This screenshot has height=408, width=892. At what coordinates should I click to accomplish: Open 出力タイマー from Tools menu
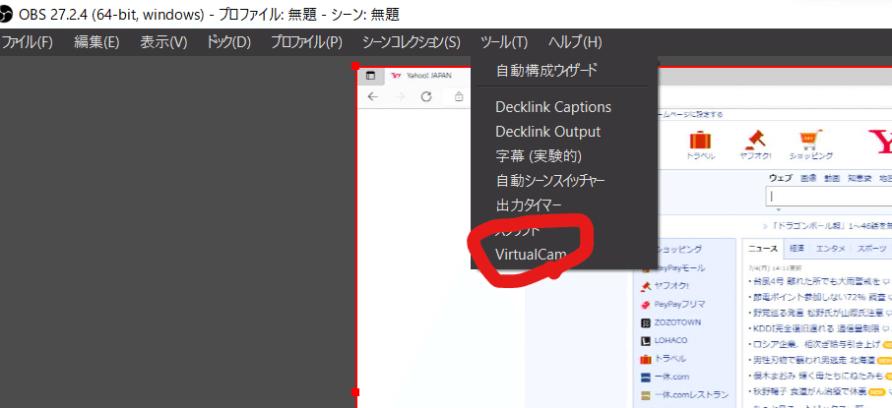pos(529,204)
